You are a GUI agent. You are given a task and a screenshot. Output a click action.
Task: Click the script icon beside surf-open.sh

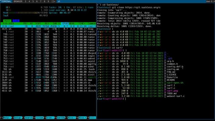[x=165, y=83]
